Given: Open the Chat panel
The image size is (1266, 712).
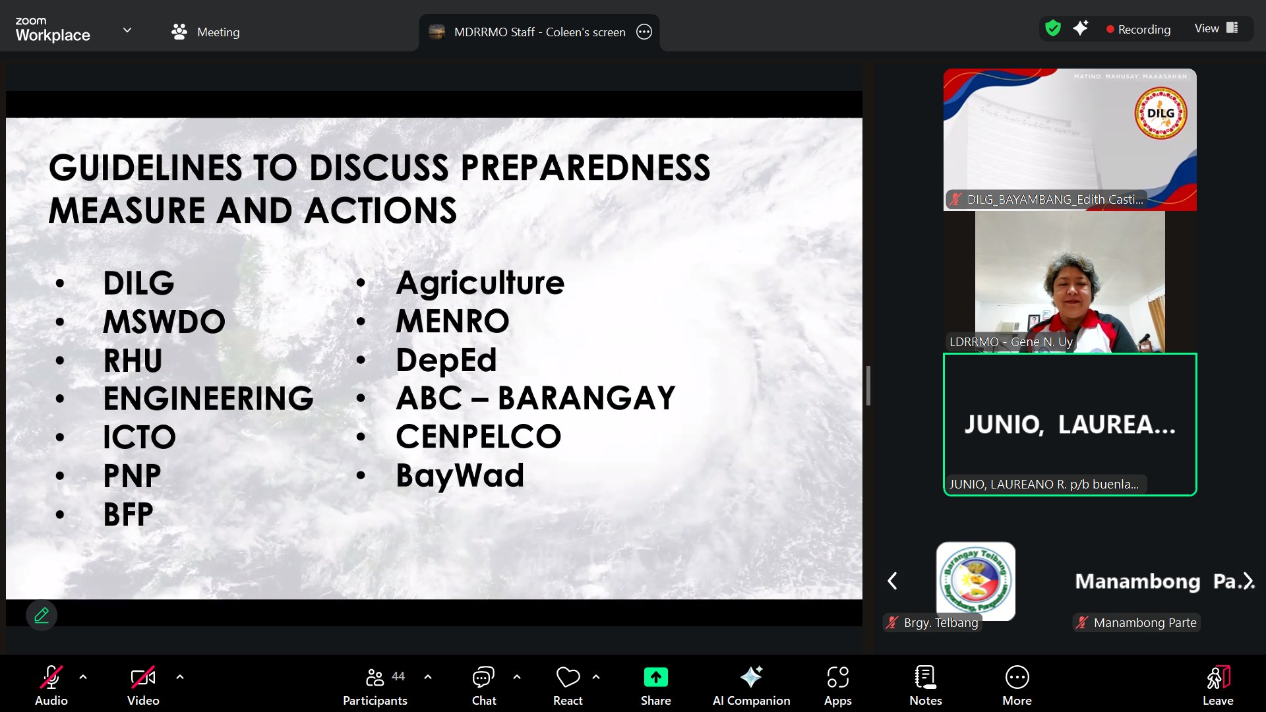Looking at the screenshot, I should [x=483, y=685].
